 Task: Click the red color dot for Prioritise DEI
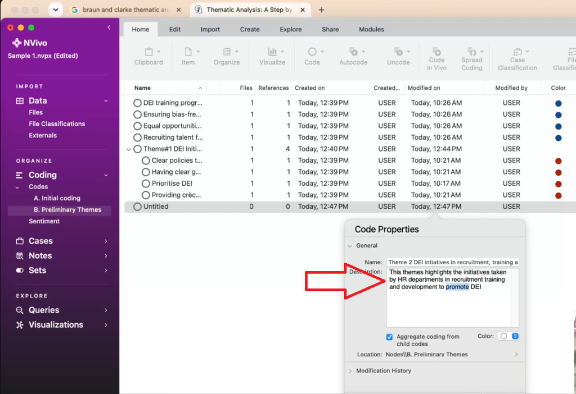[558, 184]
